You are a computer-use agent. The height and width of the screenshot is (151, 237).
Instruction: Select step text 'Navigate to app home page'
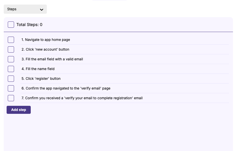(x=47, y=40)
